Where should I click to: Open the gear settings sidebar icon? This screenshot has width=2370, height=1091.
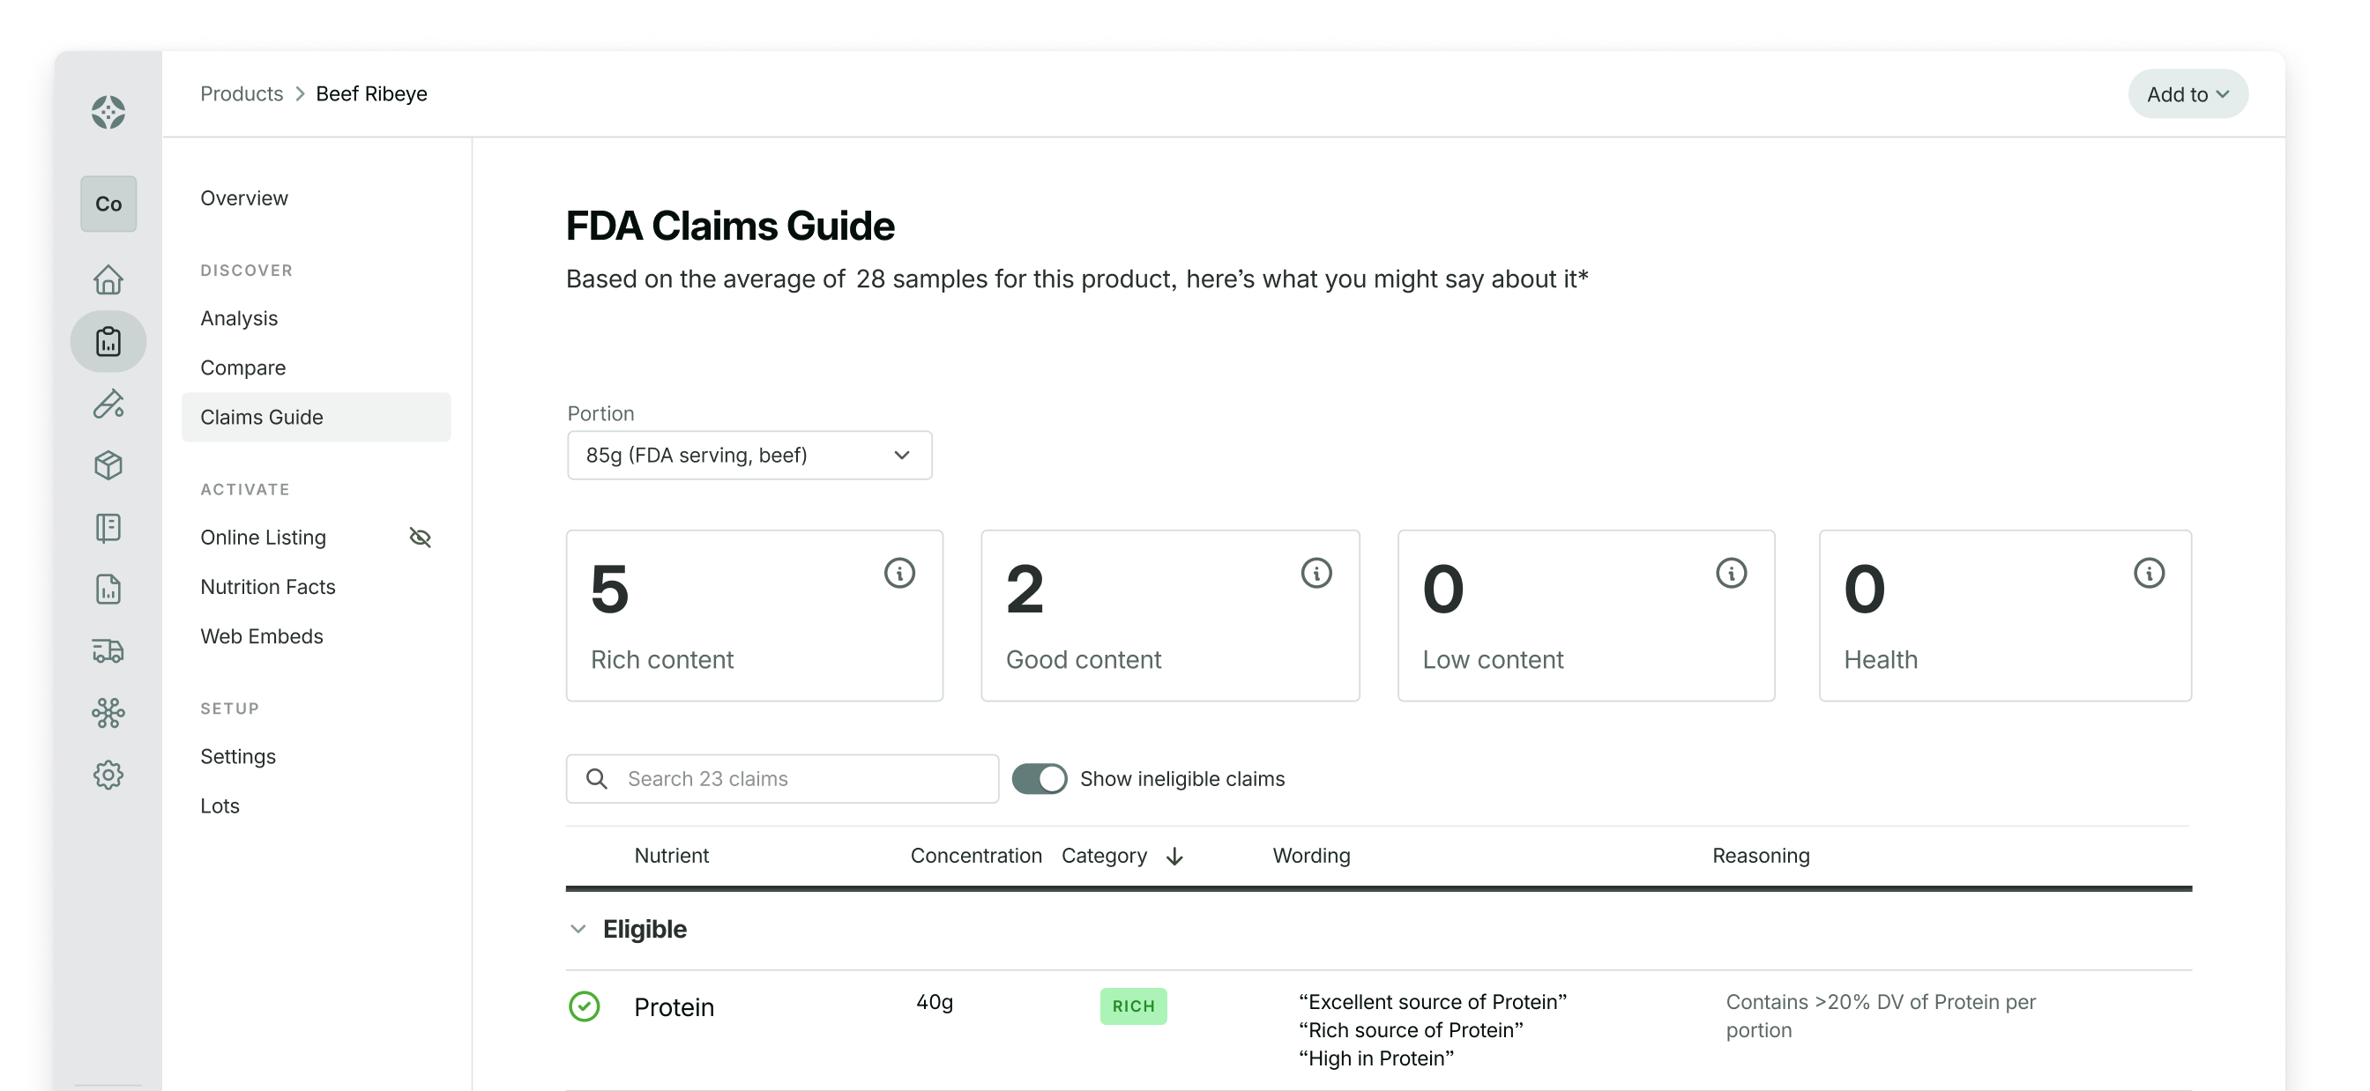108,775
